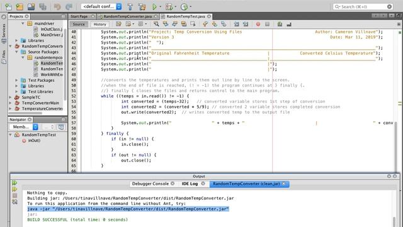The width and height of the screenshot is (403, 227).
Task: Open the Members view dropdown in Navigator
Action: [x=24, y=127]
